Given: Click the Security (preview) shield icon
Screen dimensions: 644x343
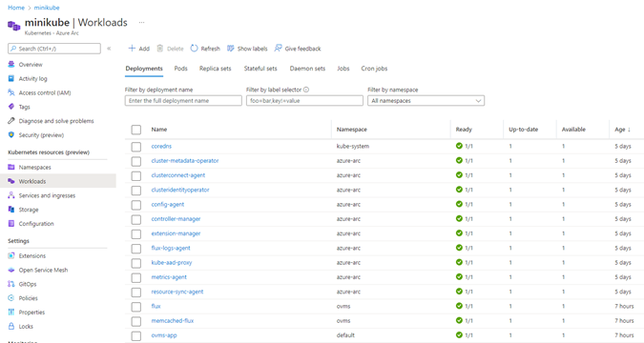Looking at the screenshot, I should click(11, 134).
